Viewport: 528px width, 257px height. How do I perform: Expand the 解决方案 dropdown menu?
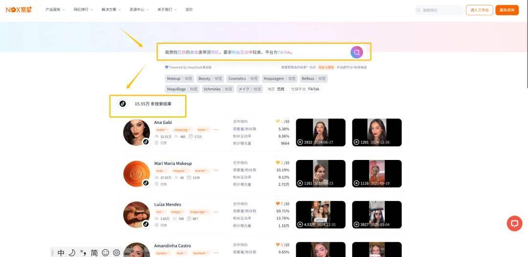pos(111,10)
